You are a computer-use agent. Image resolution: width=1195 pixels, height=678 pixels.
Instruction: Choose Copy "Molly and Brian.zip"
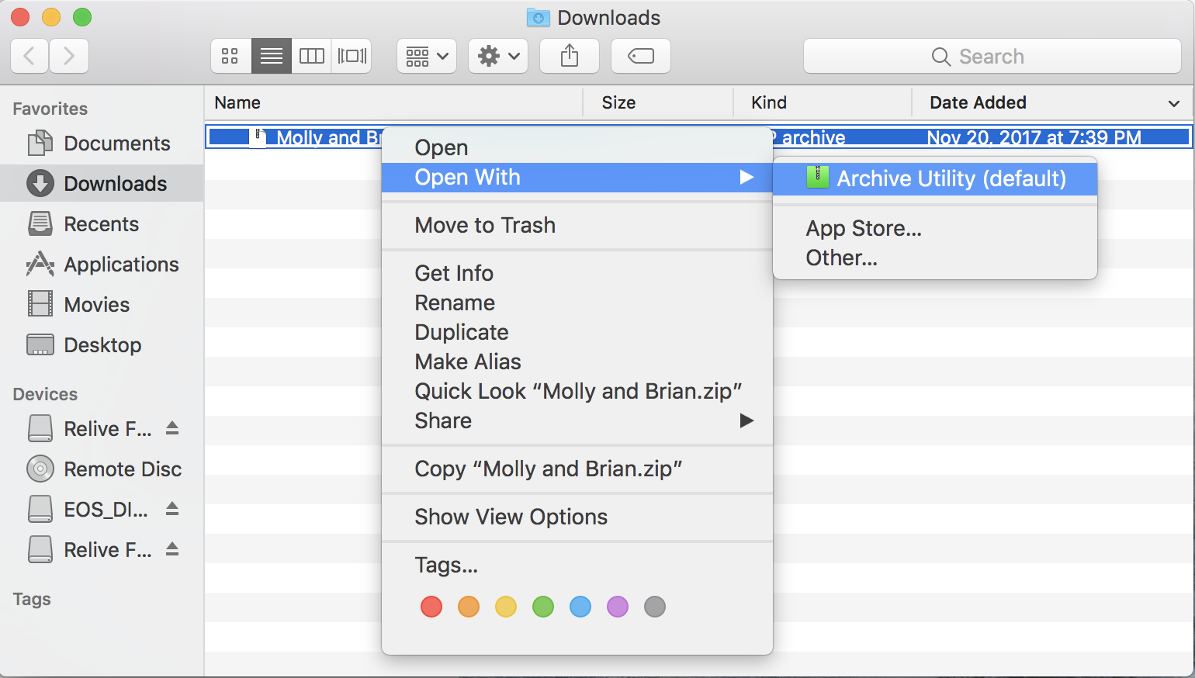[x=577, y=469]
